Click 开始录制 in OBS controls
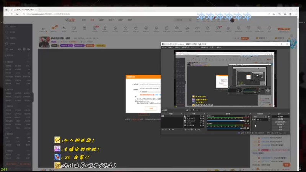 pyautogui.click(x=280, y=119)
